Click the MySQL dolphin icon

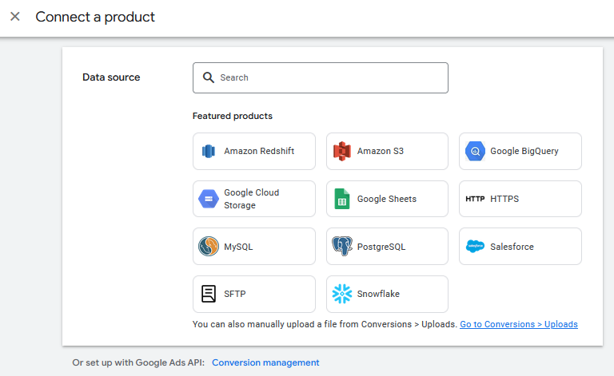pyautogui.click(x=209, y=247)
